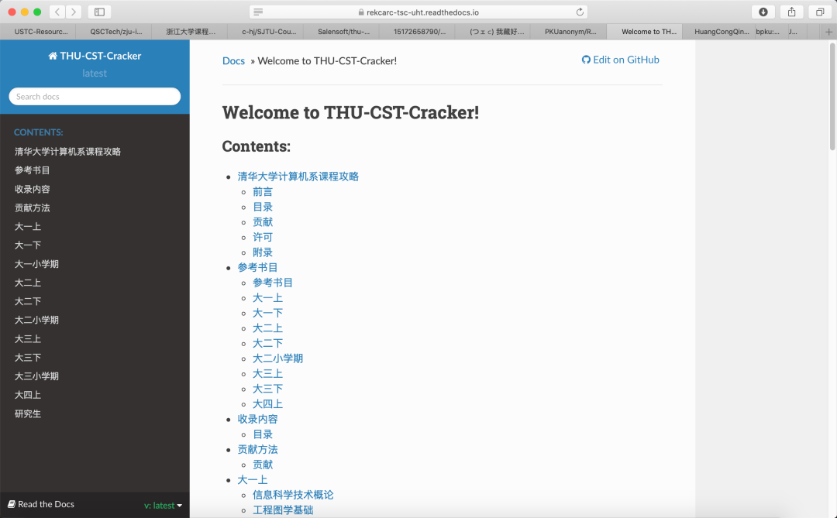Open 大三小学期 in sidebar
This screenshot has height=518, width=837.
(x=37, y=376)
